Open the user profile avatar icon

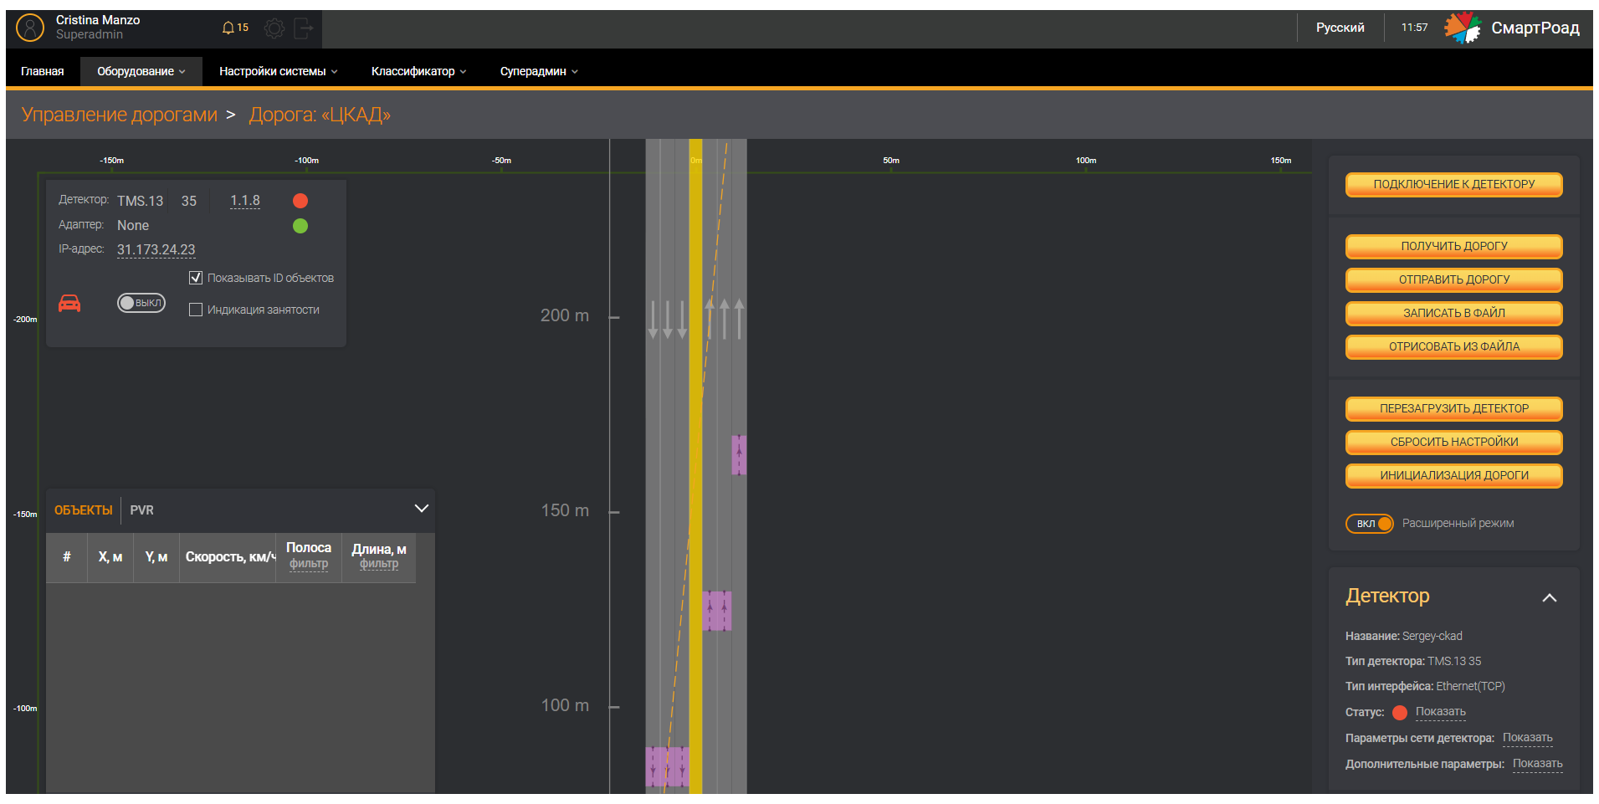(x=30, y=28)
